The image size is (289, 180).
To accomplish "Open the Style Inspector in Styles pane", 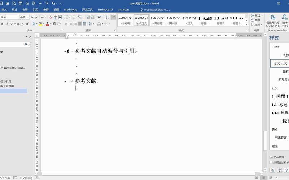I will (279, 170).
